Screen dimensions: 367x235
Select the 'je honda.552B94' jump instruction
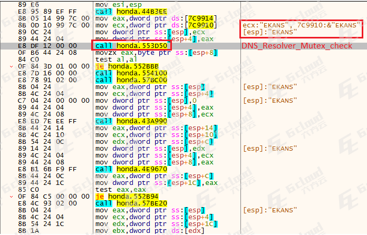pyautogui.click(x=127, y=197)
